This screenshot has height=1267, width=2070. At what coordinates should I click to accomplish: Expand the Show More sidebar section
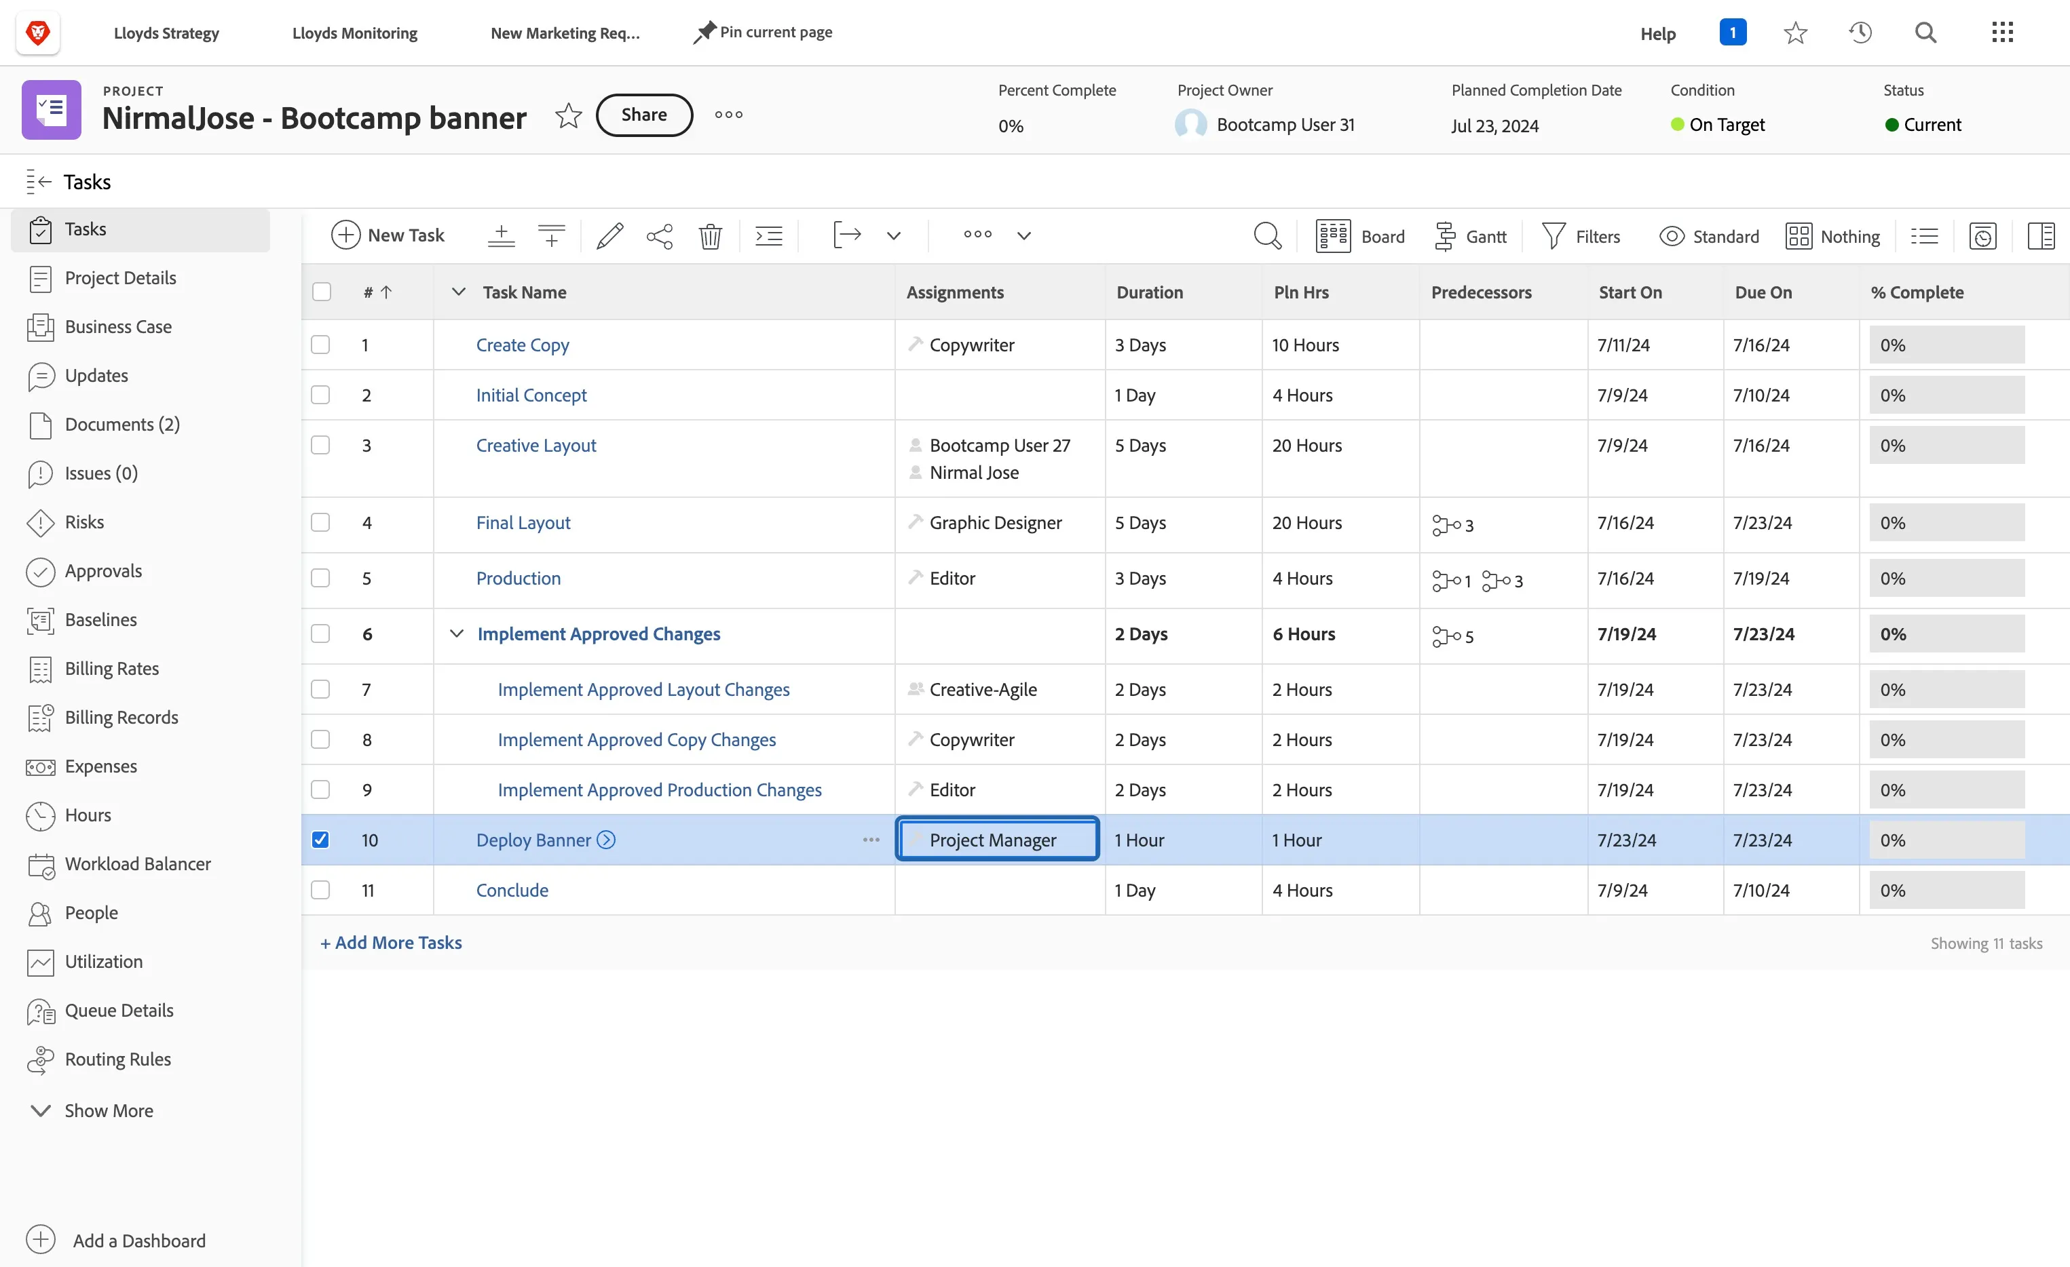(x=92, y=1110)
